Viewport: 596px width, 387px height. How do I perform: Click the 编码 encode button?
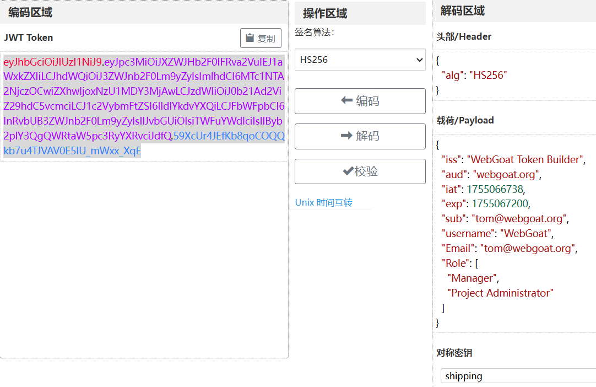pos(360,101)
